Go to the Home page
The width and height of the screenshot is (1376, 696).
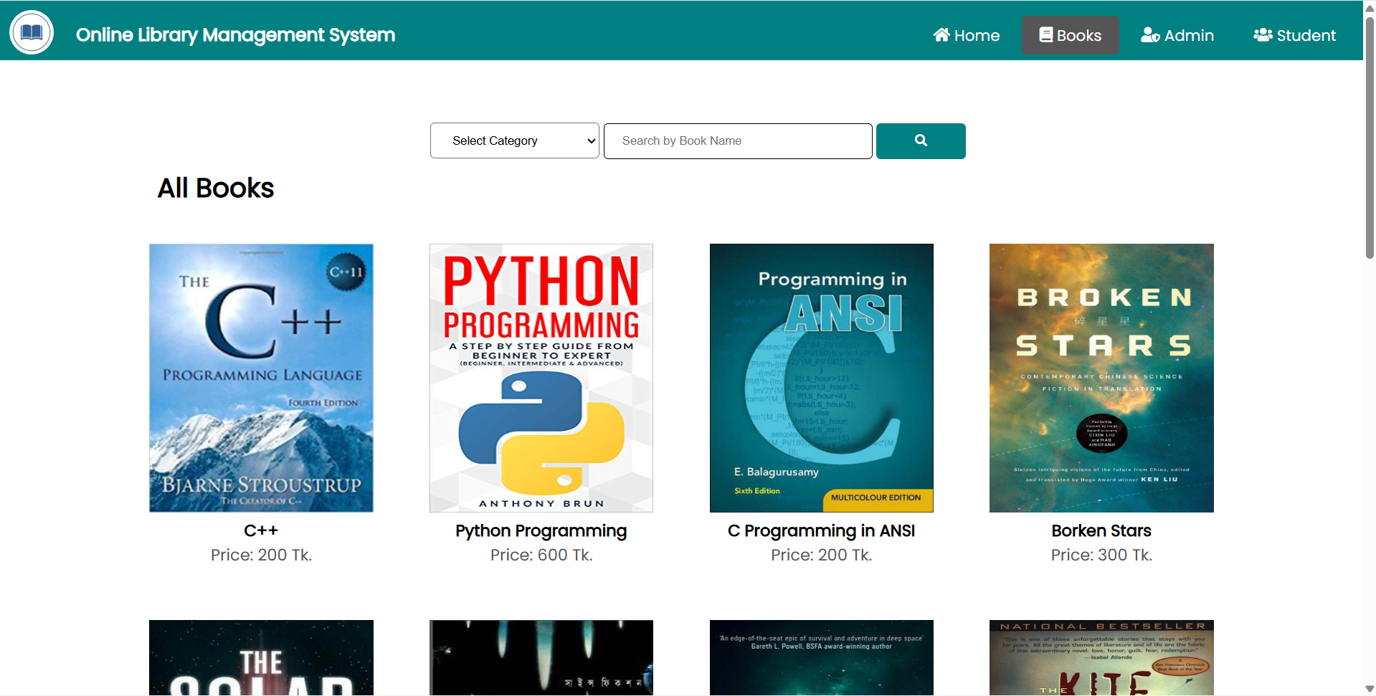[966, 35]
